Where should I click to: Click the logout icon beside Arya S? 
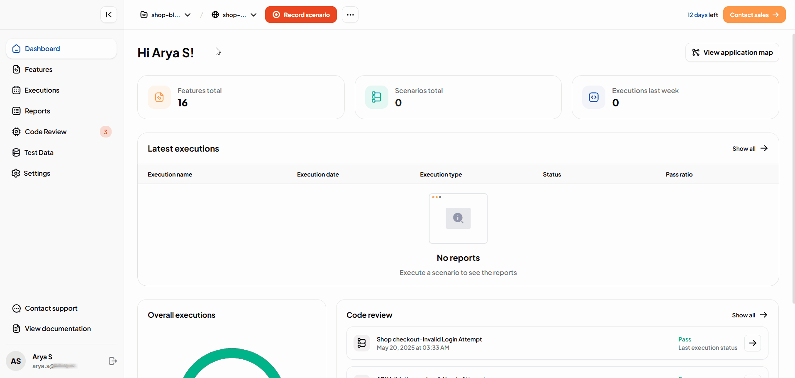(112, 361)
